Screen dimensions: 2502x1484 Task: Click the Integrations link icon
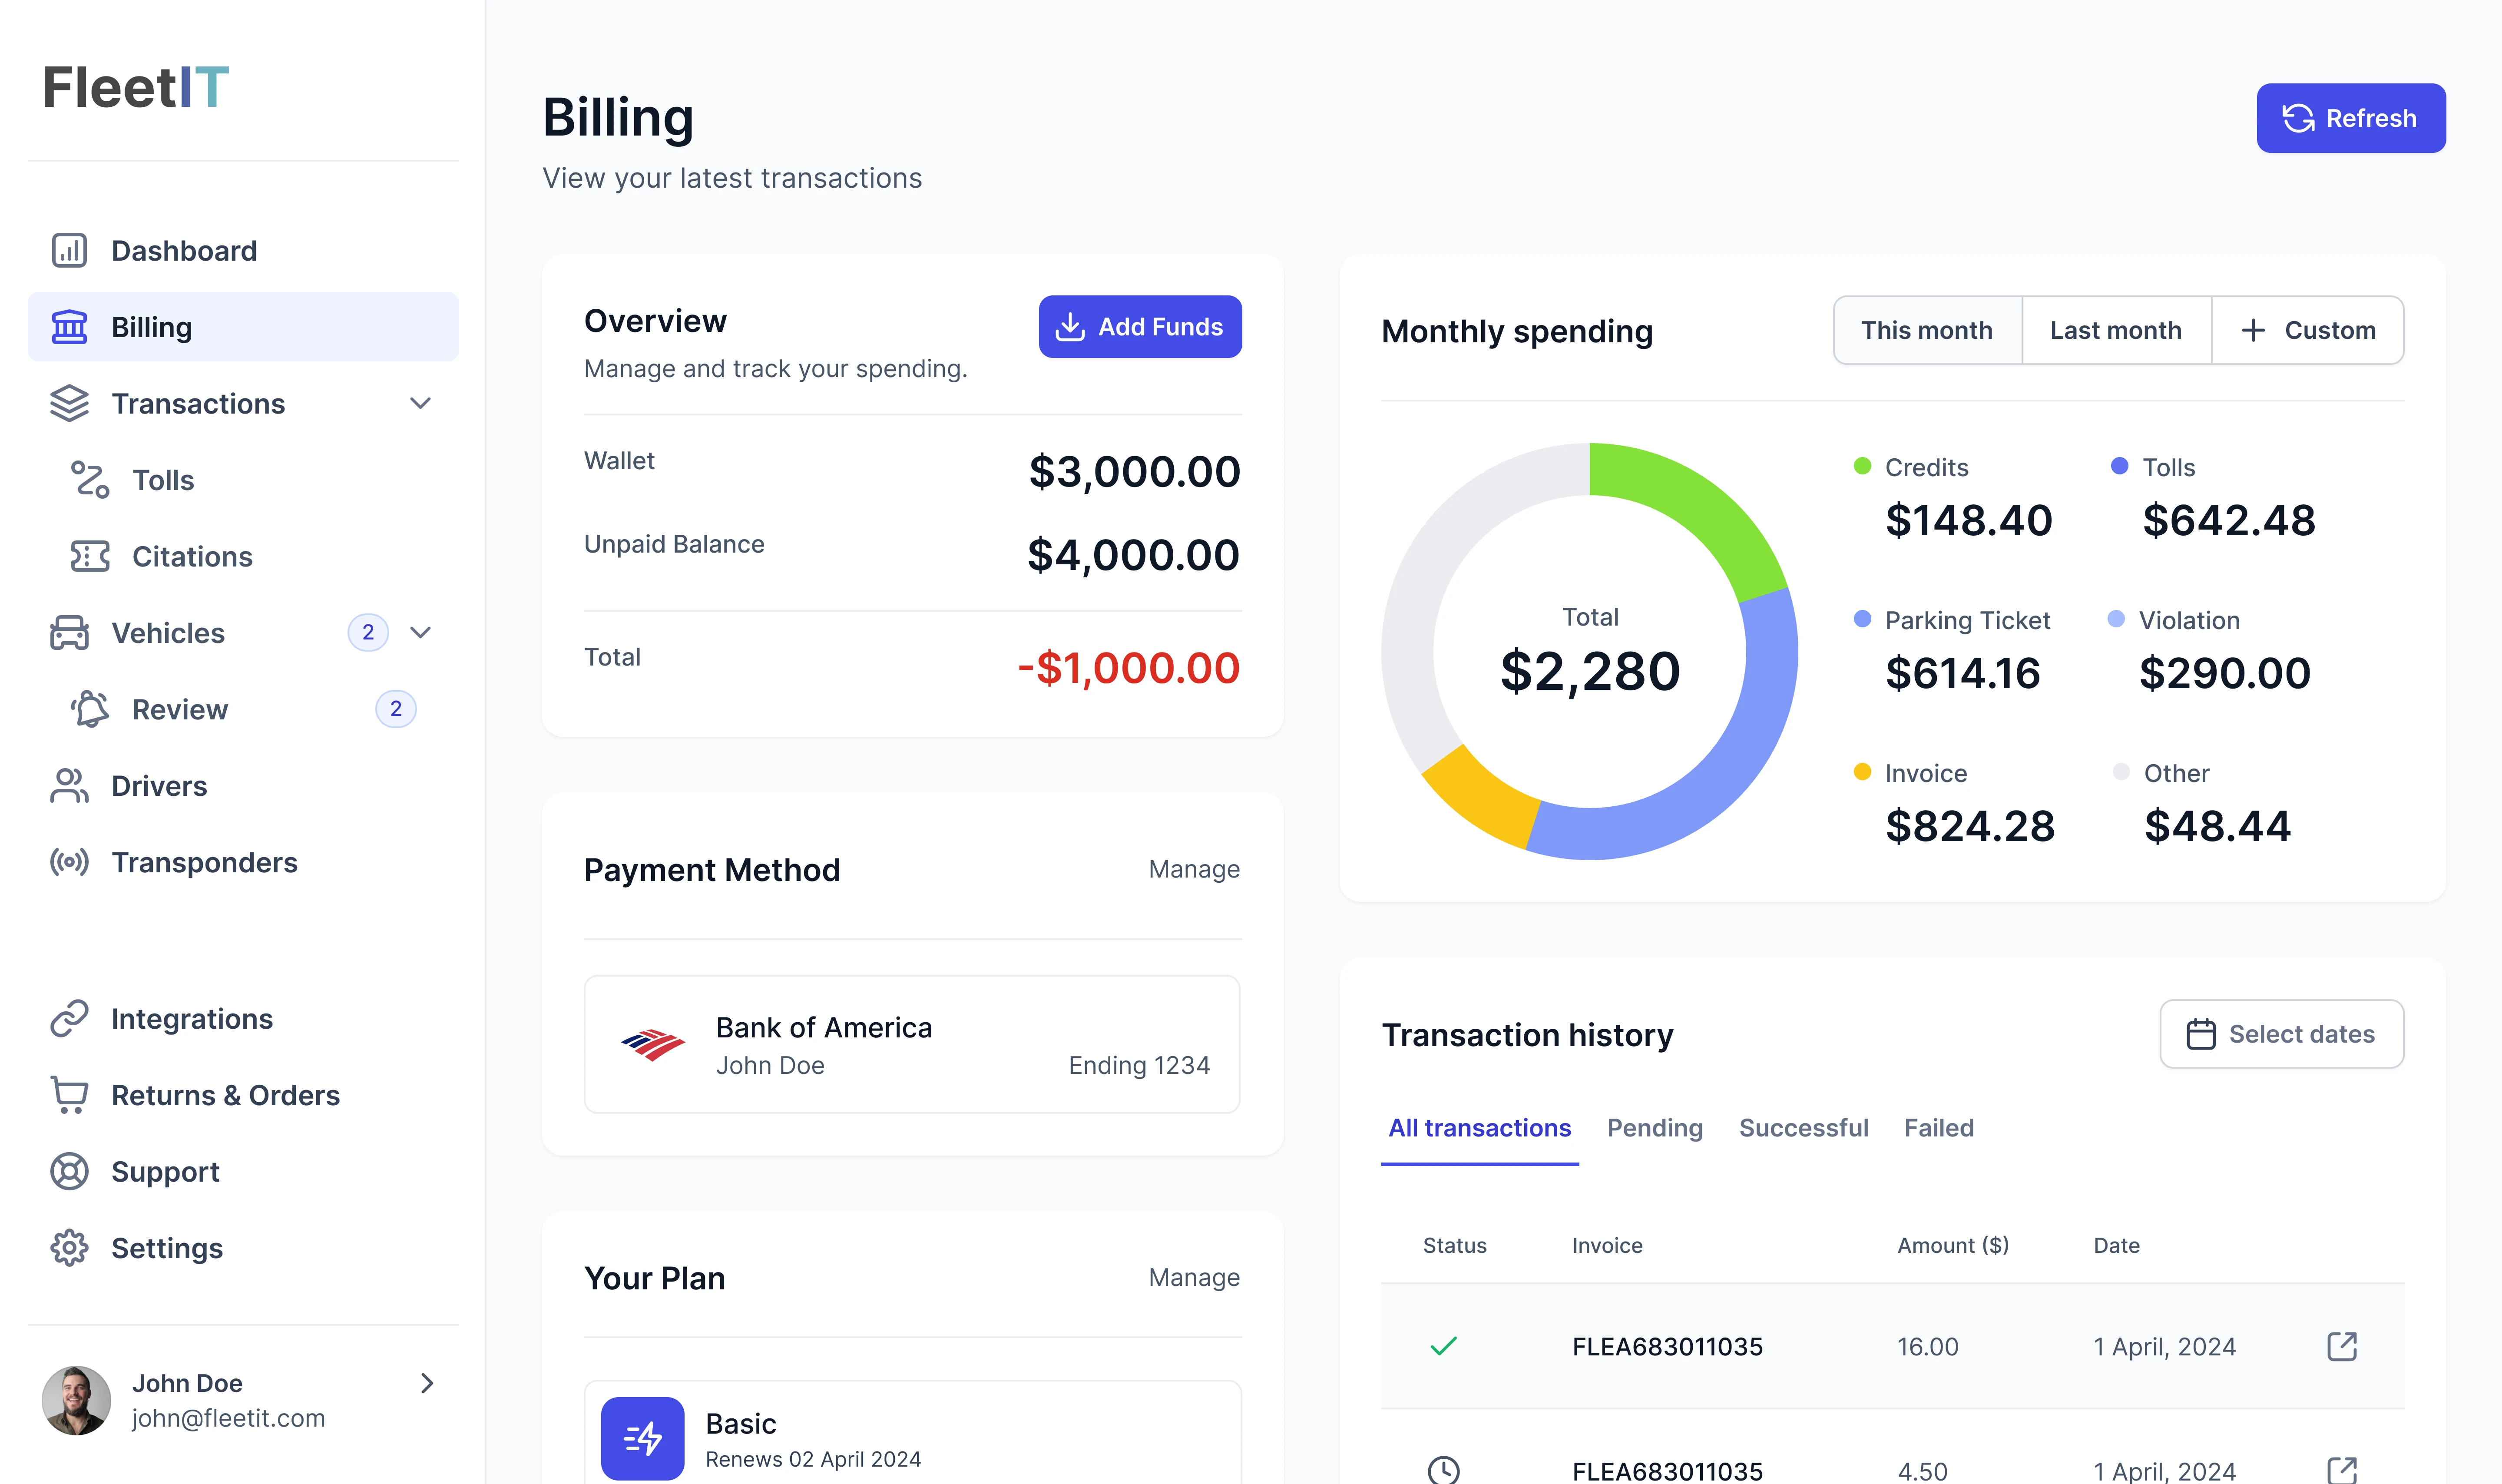coord(69,1018)
